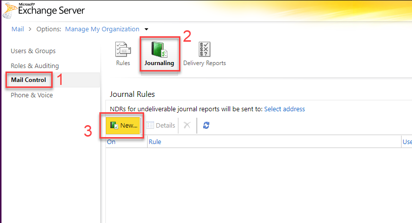Sort by the On column header
This screenshot has width=412, height=223.
[111, 142]
